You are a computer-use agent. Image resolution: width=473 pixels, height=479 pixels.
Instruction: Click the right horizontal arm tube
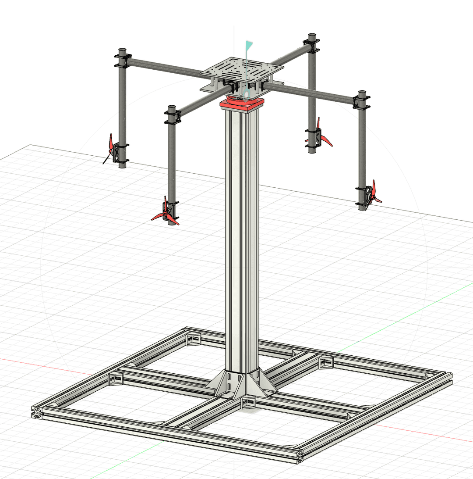click(x=315, y=93)
